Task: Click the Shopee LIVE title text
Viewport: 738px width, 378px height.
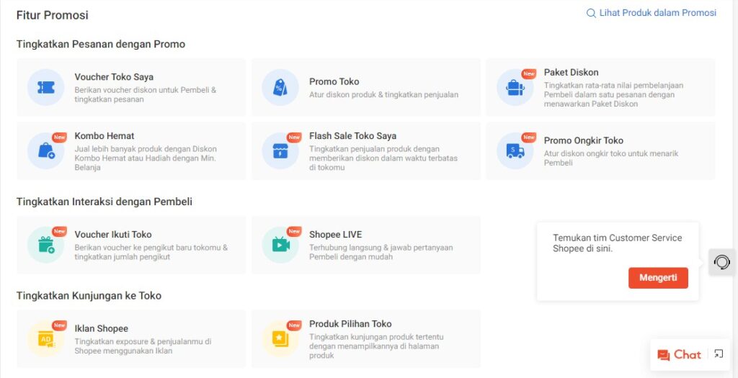Action: (x=335, y=234)
